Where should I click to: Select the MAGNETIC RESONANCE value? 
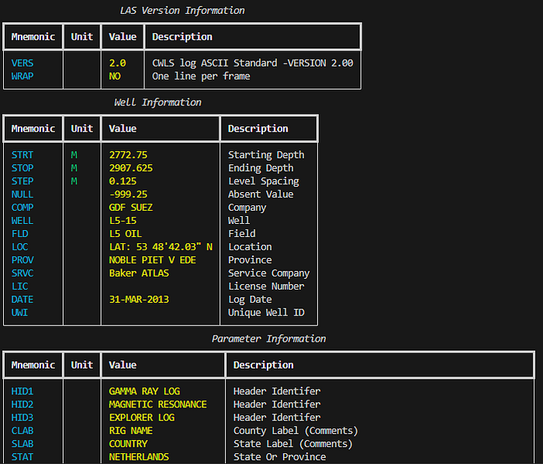pyautogui.click(x=157, y=404)
